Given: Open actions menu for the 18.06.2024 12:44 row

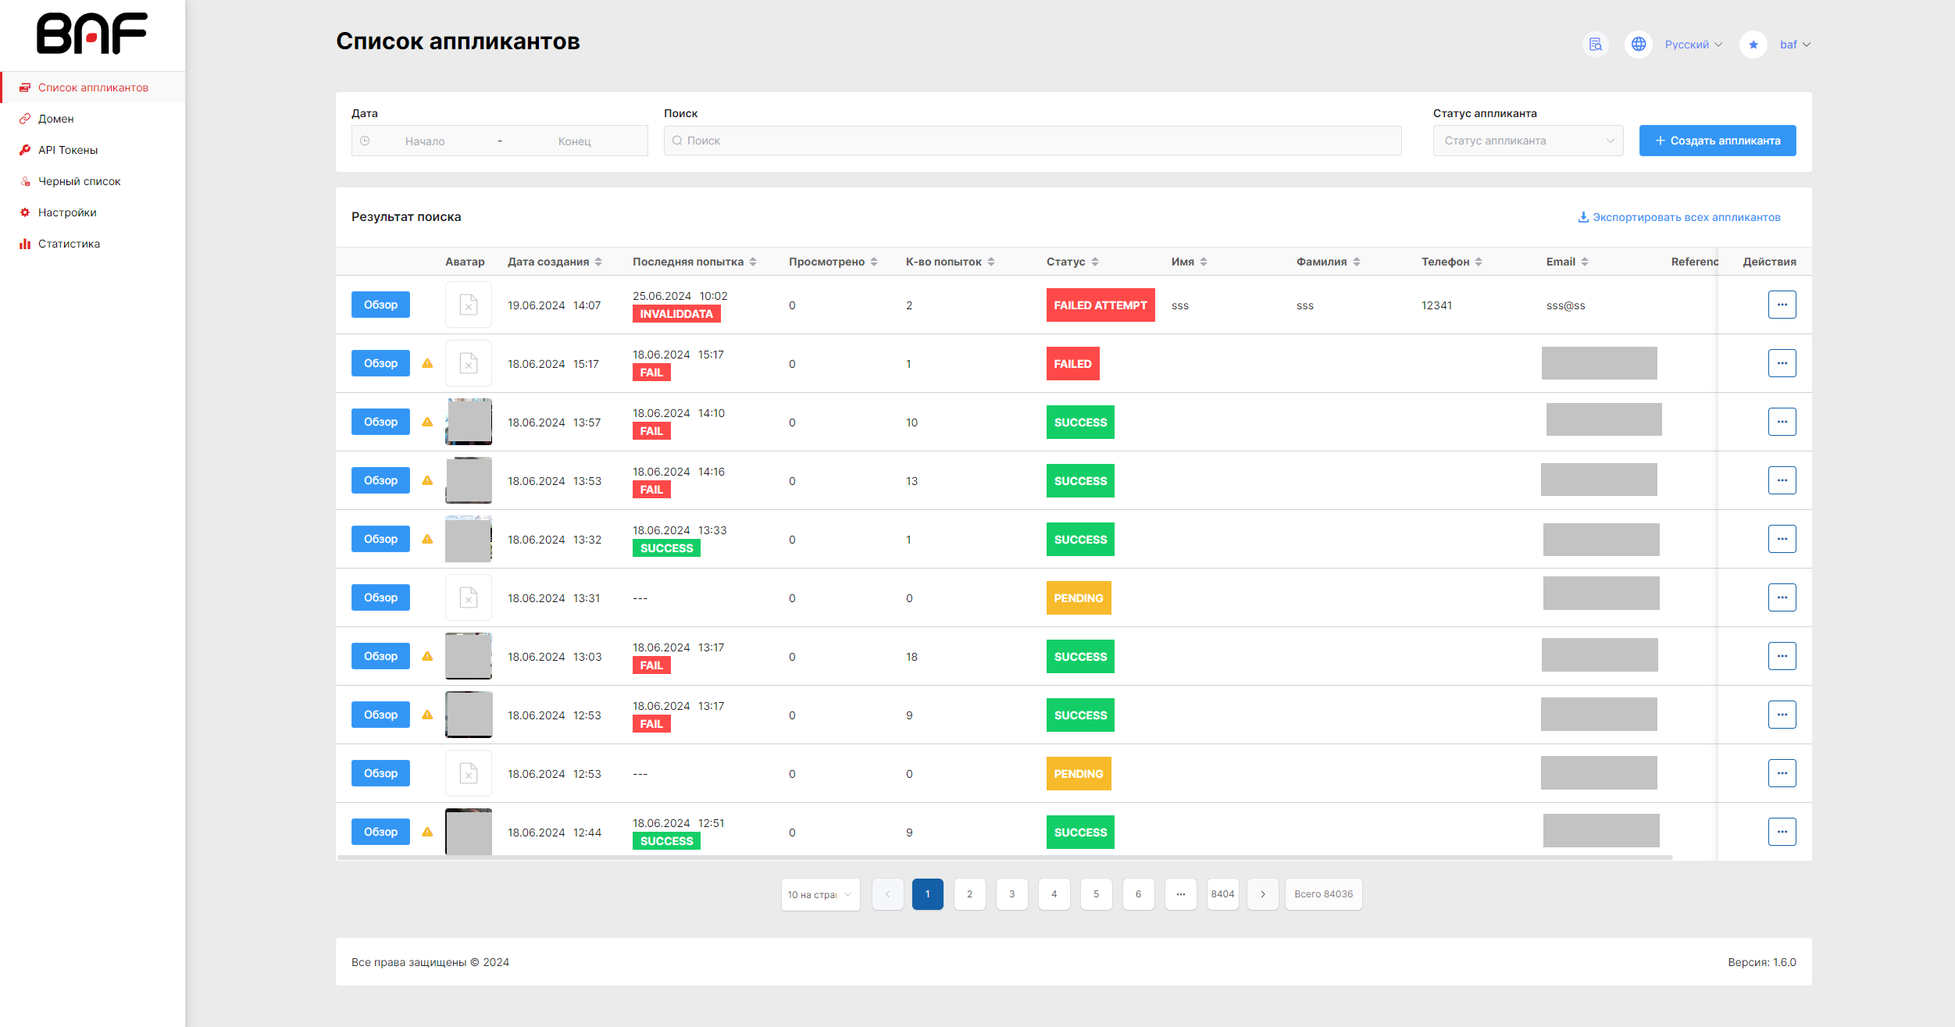Looking at the screenshot, I should click(1782, 832).
